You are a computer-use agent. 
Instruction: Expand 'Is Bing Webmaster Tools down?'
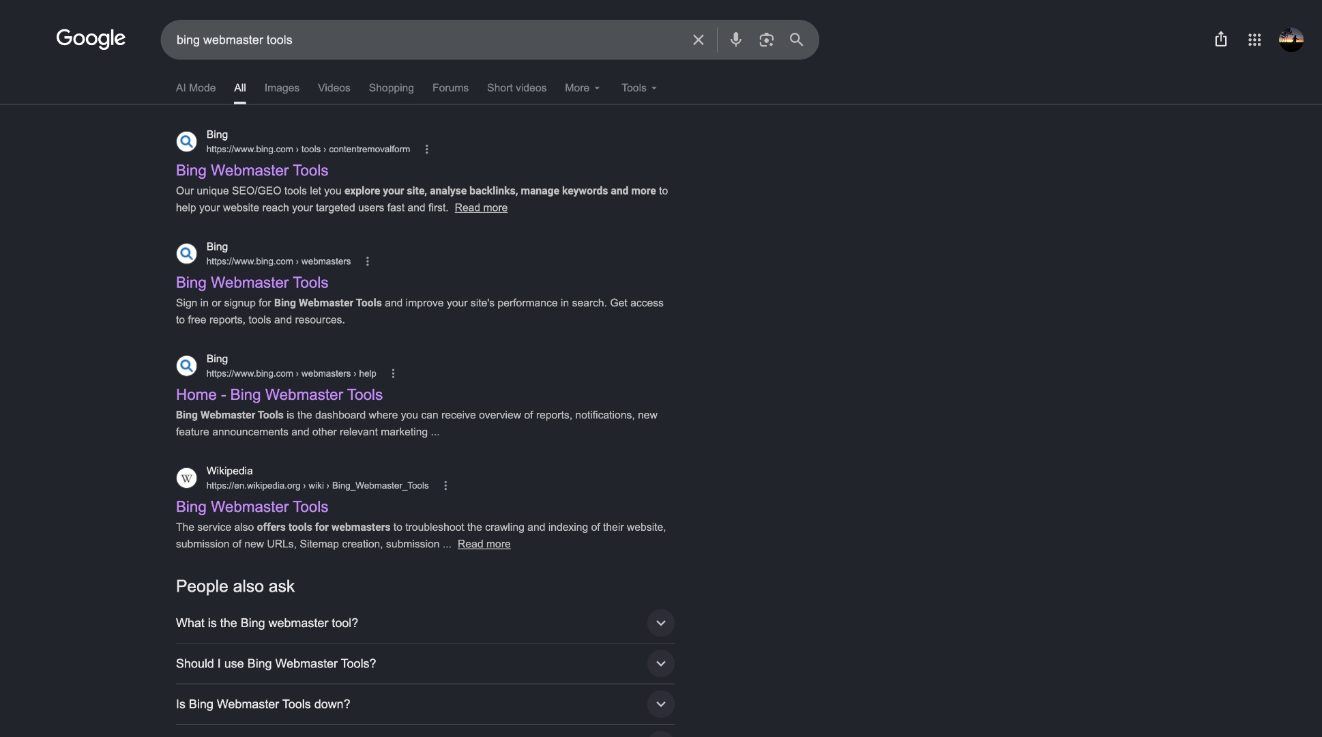click(425, 704)
